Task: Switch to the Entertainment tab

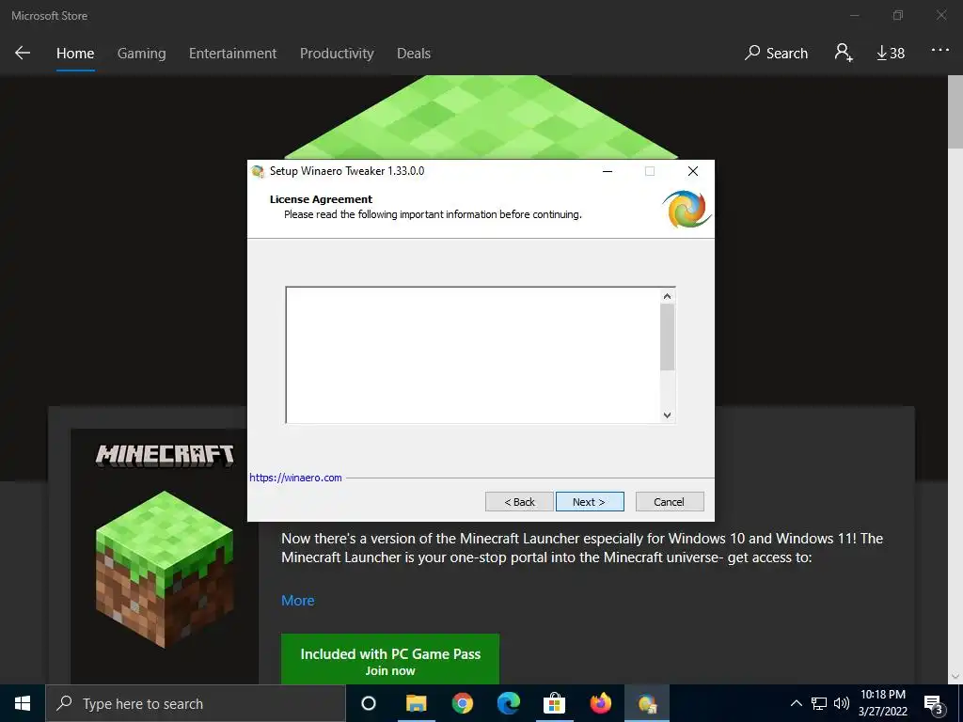Action: (233, 54)
